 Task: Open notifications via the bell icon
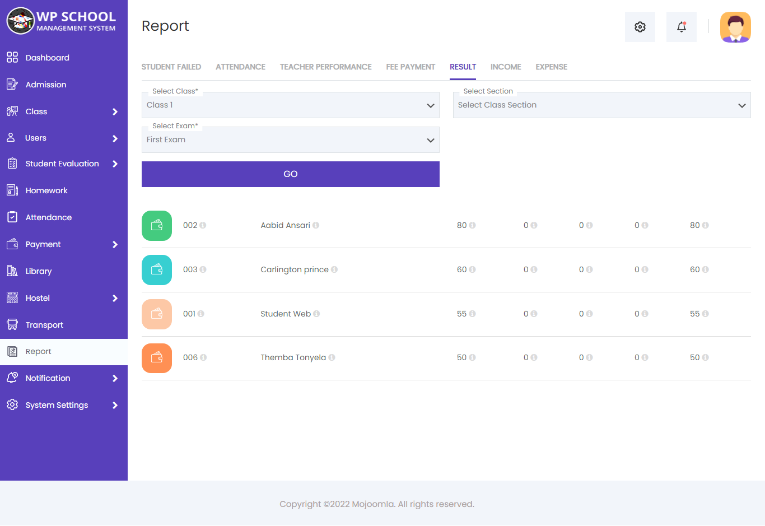(682, 27)
